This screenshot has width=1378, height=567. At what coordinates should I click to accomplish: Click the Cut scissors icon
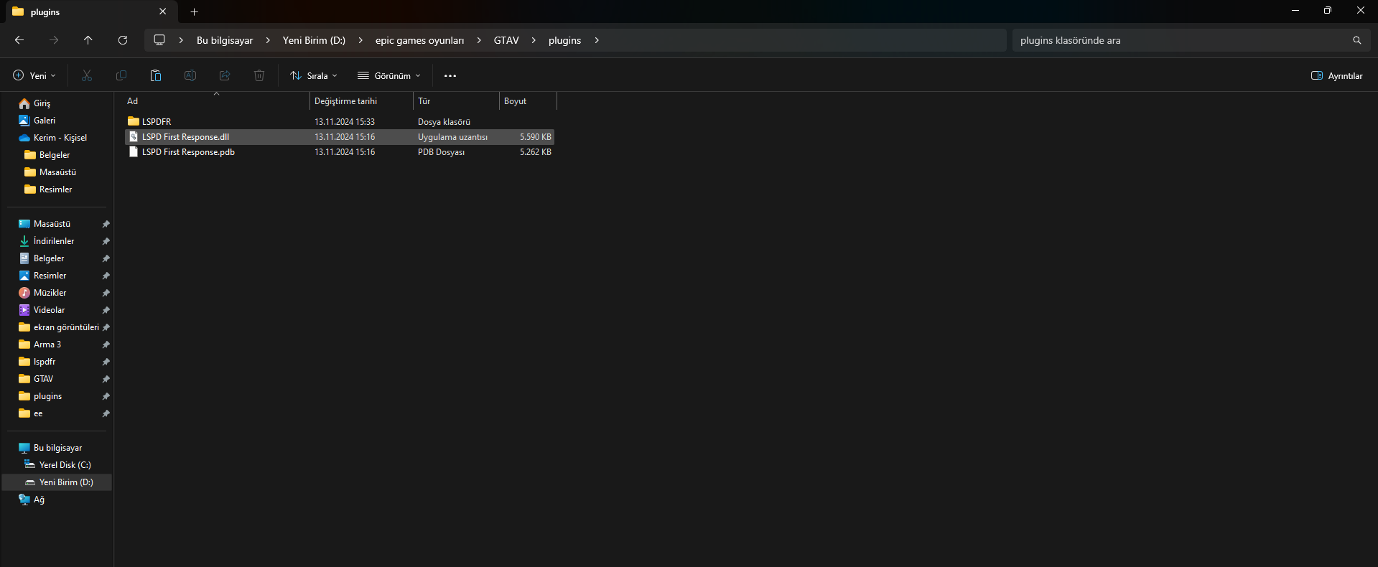87,75
